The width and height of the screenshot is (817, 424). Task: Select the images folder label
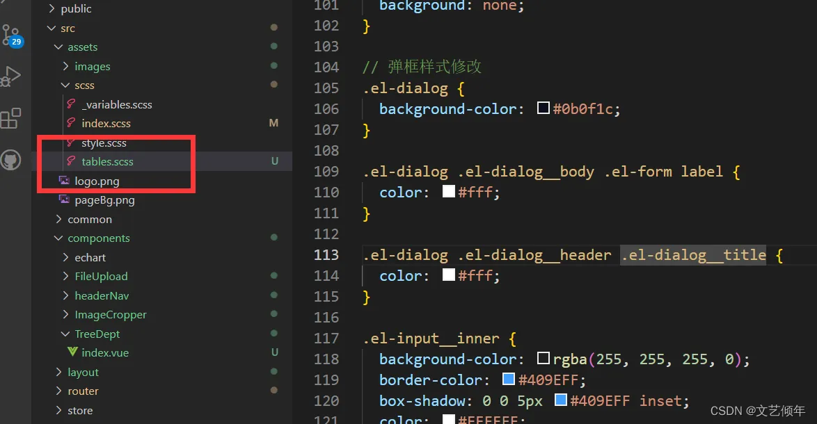tap(93, 67)
